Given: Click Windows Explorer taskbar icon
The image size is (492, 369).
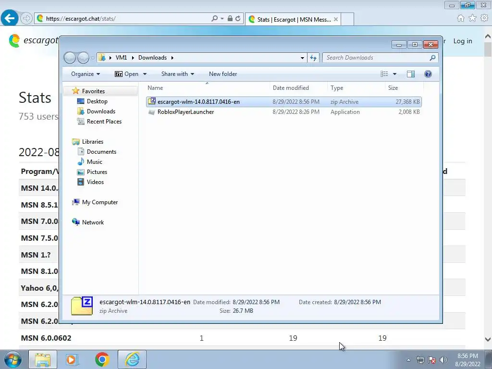Looking at the screenshot, I should pos(43,359).
